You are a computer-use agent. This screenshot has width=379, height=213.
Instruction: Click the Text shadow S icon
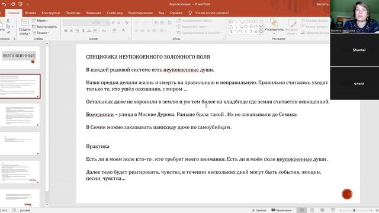[83, 31]
